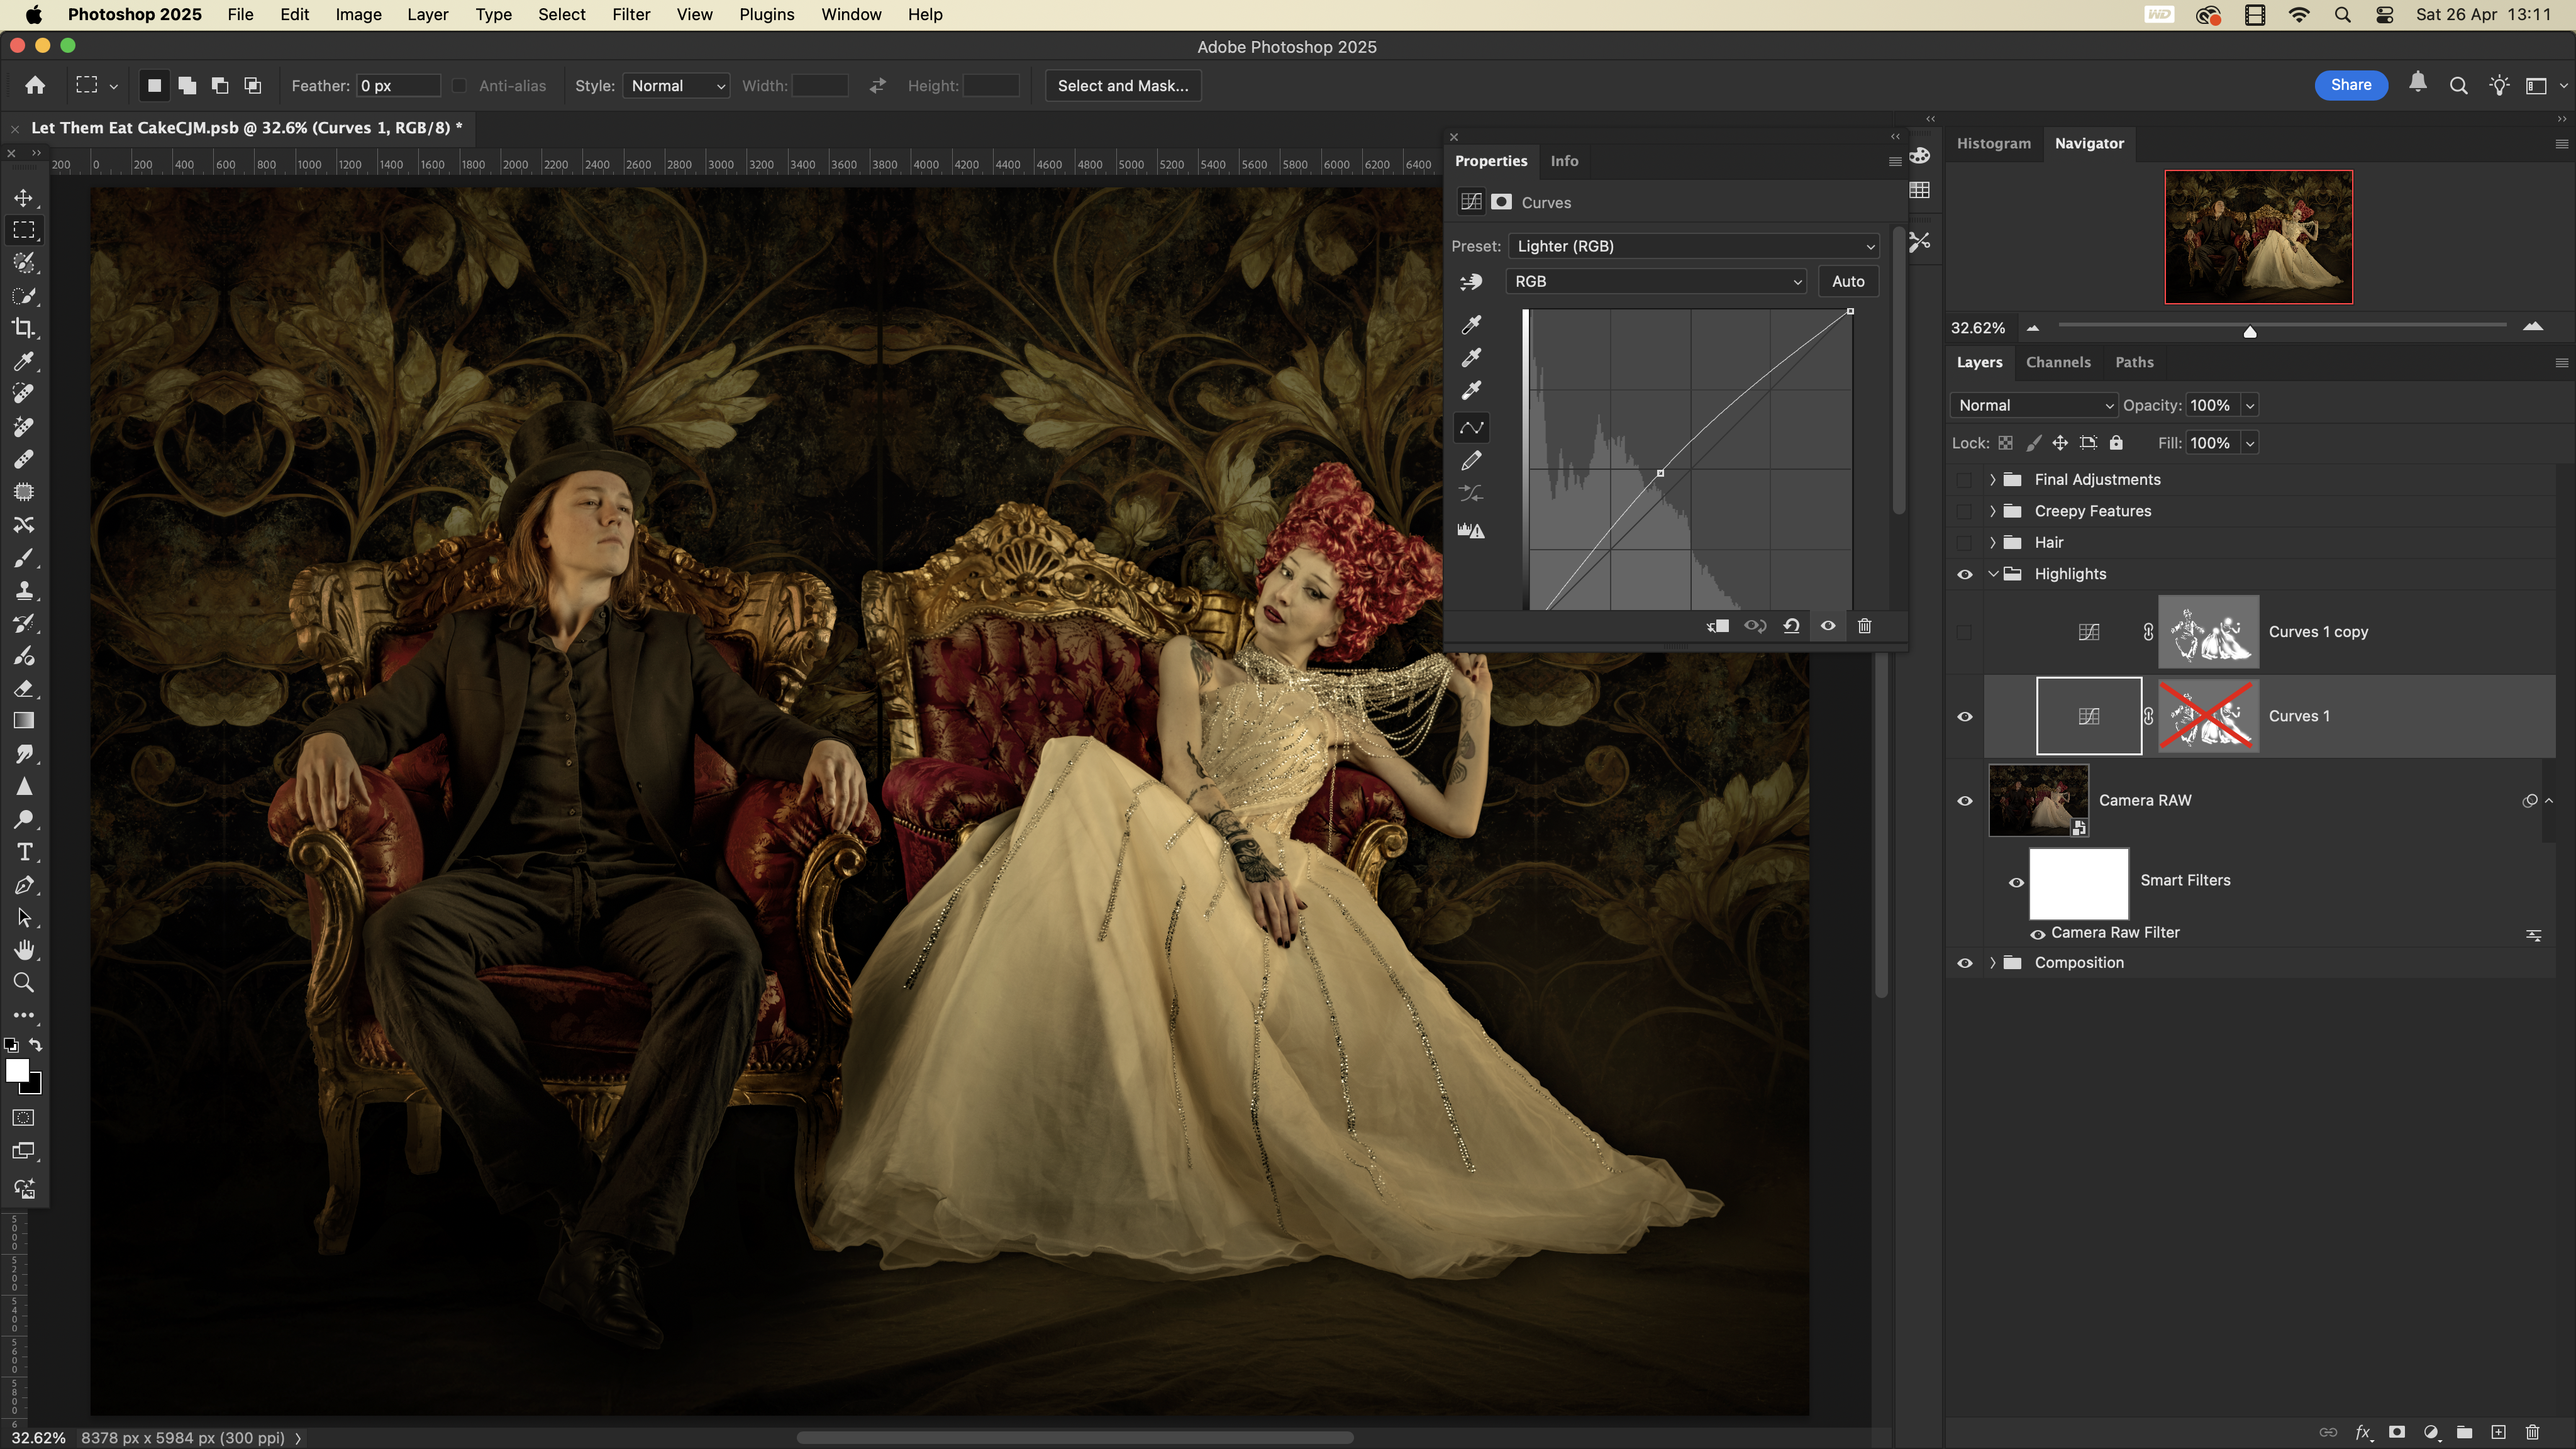Open the Curves Preset dropdown
The width and height of the screenshot is (2576, 1449).
[x=1694, y=246]
